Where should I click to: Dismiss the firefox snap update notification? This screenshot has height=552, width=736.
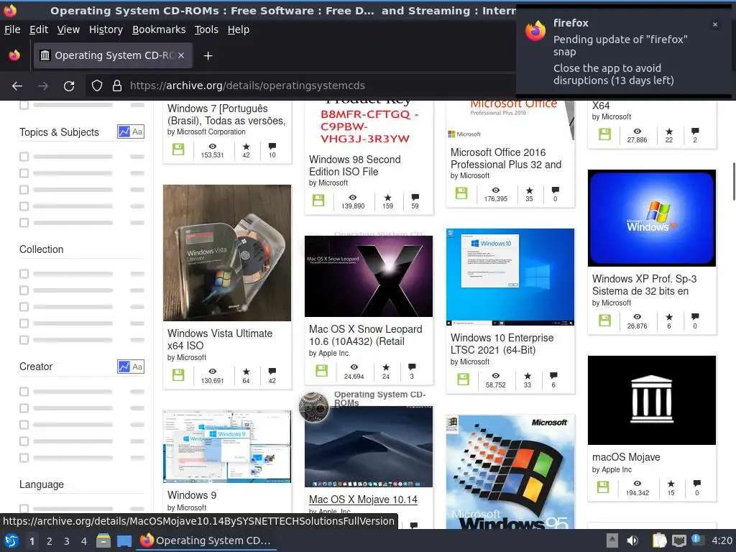[x=715, y=24]
